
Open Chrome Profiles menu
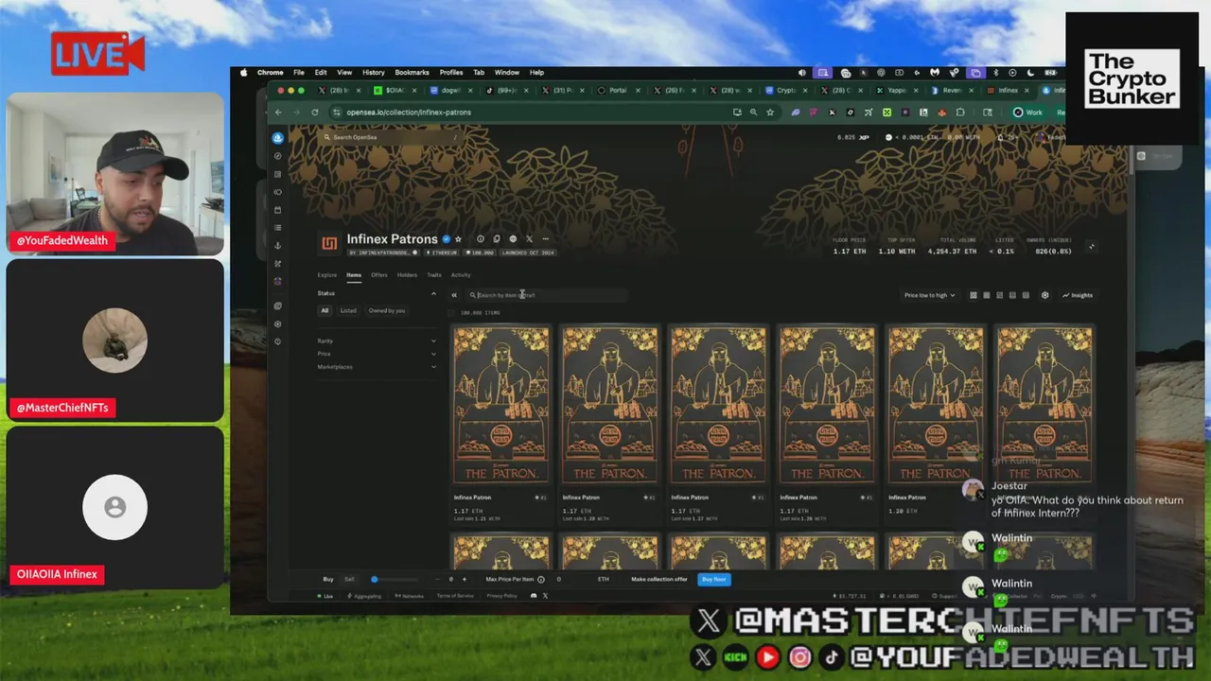451,72
